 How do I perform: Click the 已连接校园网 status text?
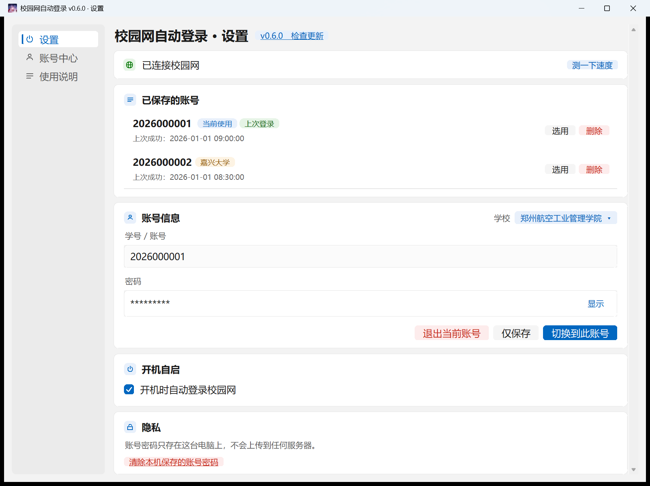(x=171, y=65)
